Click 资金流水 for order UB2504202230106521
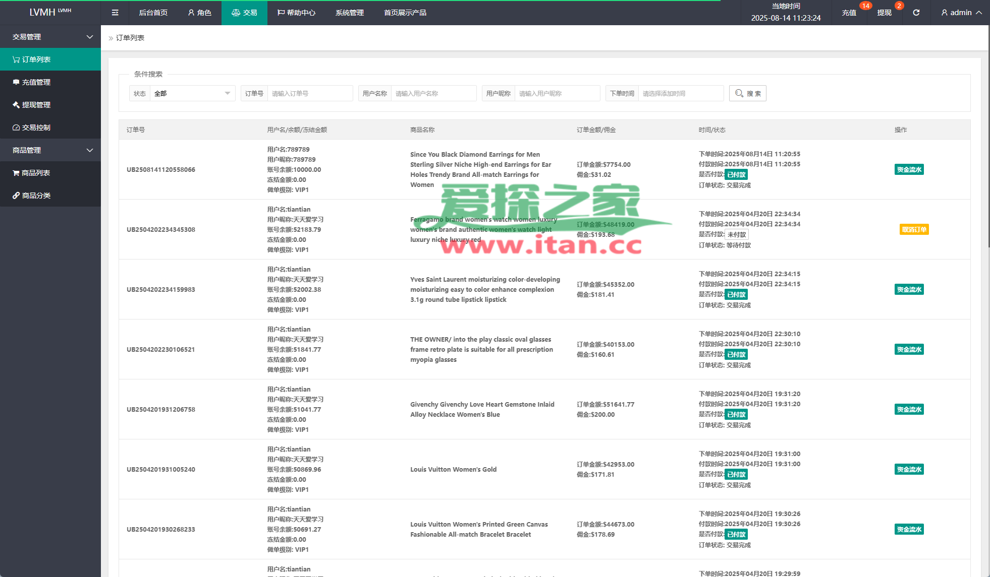 pos(909,349)
